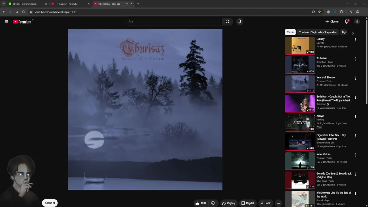Reload the page in the browser
The height and width of the screenshot is (207, 368).
17,12
